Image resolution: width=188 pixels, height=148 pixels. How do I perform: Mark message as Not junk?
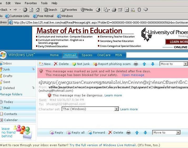click(81, 64)
